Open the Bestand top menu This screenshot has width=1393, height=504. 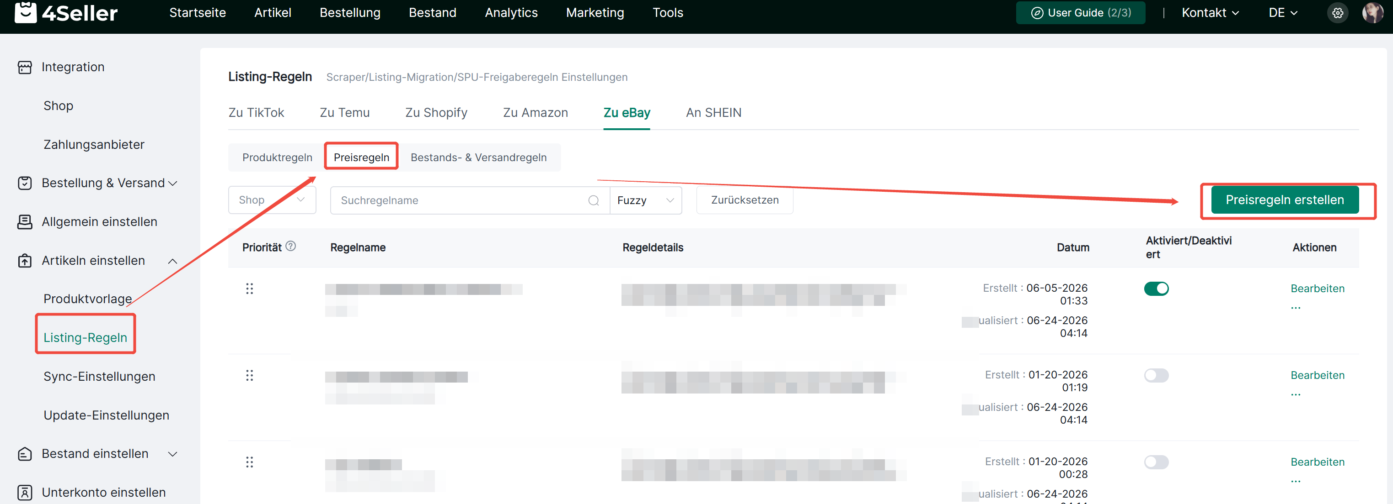[x=433, y=13]
